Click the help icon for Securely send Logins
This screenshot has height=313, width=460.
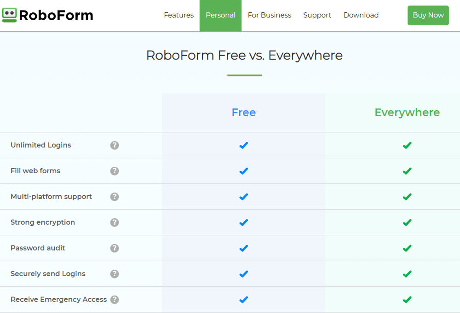point(115,274)
